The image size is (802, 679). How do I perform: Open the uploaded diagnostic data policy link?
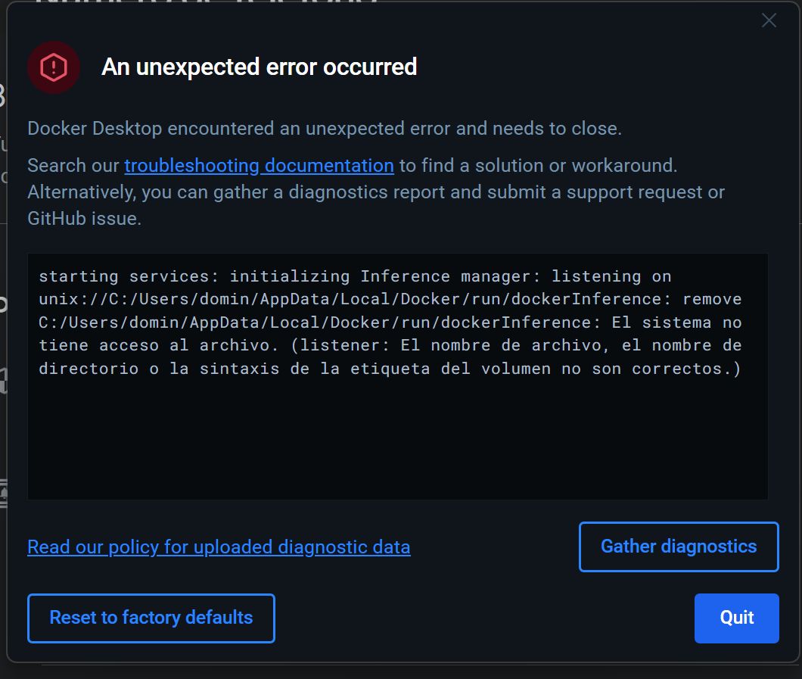pyautogui.click(x=219, y=547)
